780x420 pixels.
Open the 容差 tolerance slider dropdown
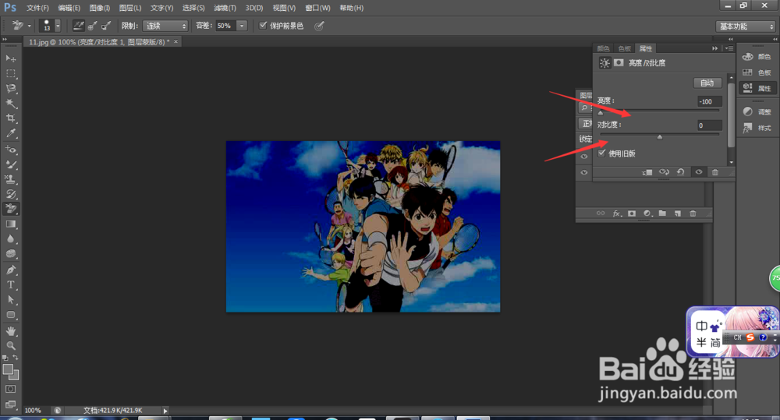(x=242, y=26)
